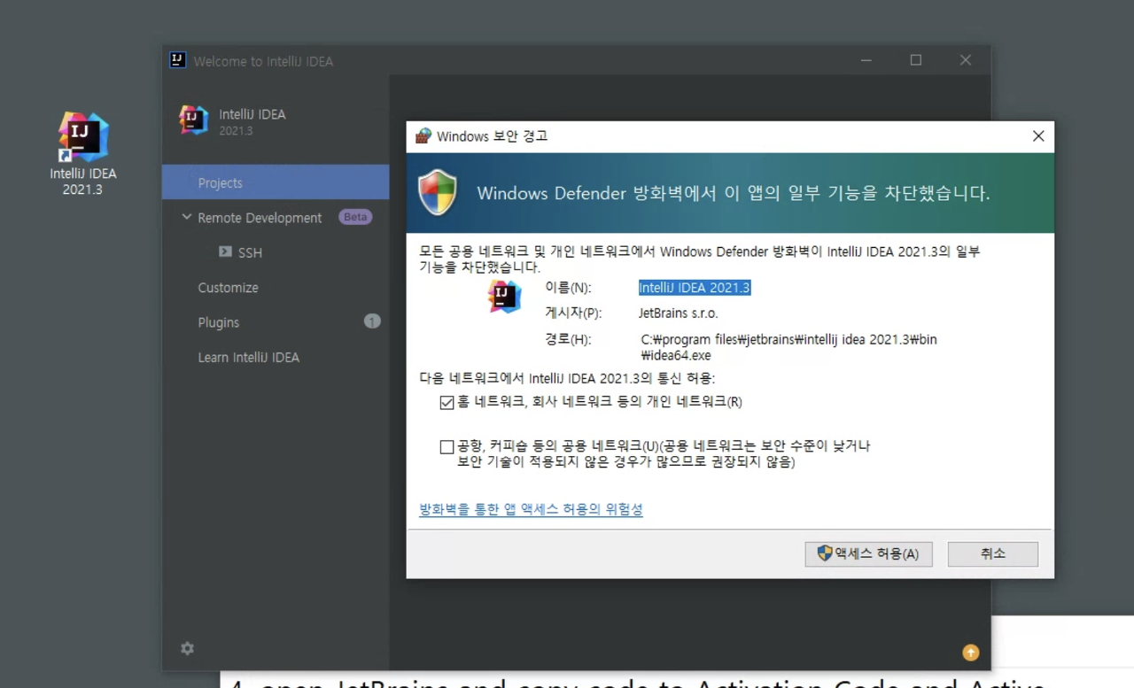Open the settings gear in welcome window
This screenshot has width=1134, height=688.
187,648
